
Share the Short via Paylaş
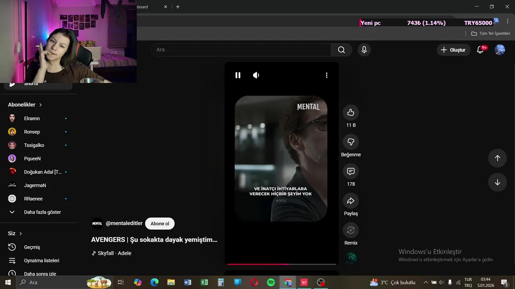[x=351, y=201]
